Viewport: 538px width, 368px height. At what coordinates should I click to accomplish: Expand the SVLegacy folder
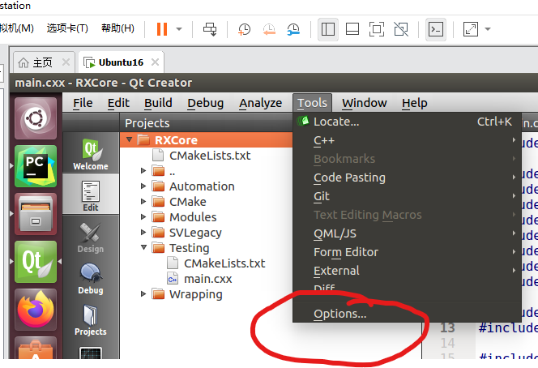[x=143, y=233]
